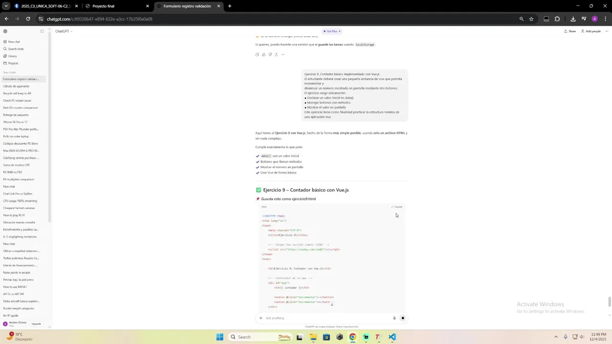
Task: Open the Cálculo de aguinaldo chat
Action: [24, 86]
